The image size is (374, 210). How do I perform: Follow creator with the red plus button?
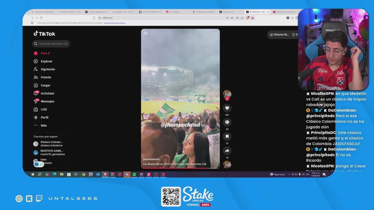227,99
